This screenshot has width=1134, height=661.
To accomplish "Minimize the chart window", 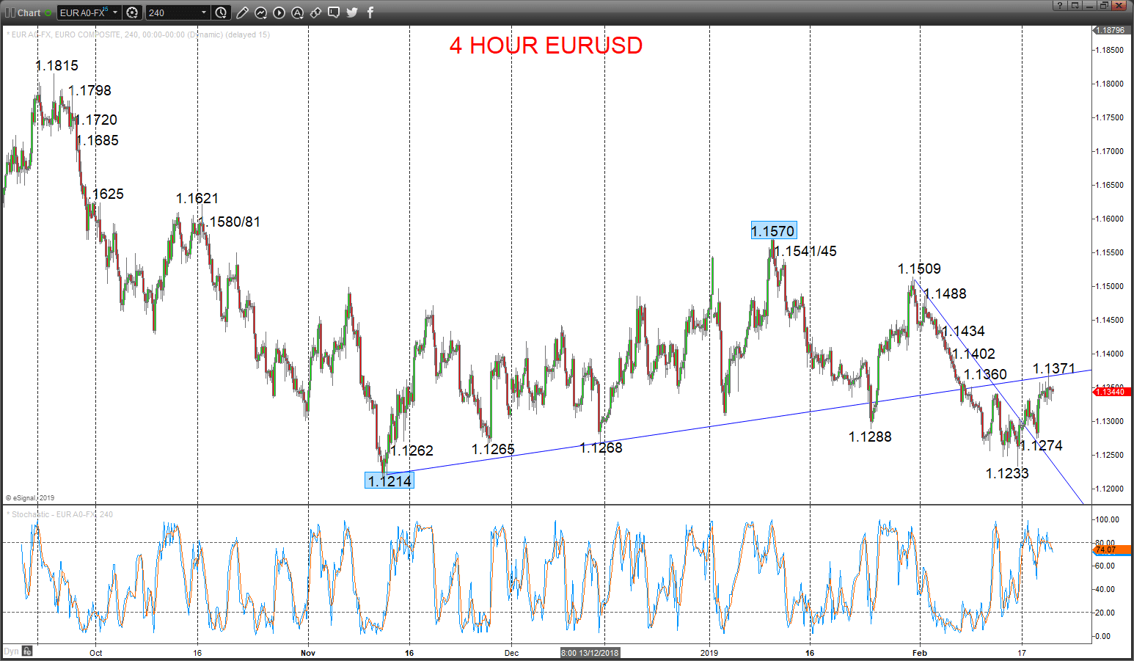I will pyautogui.click(x=1090, y=5).
